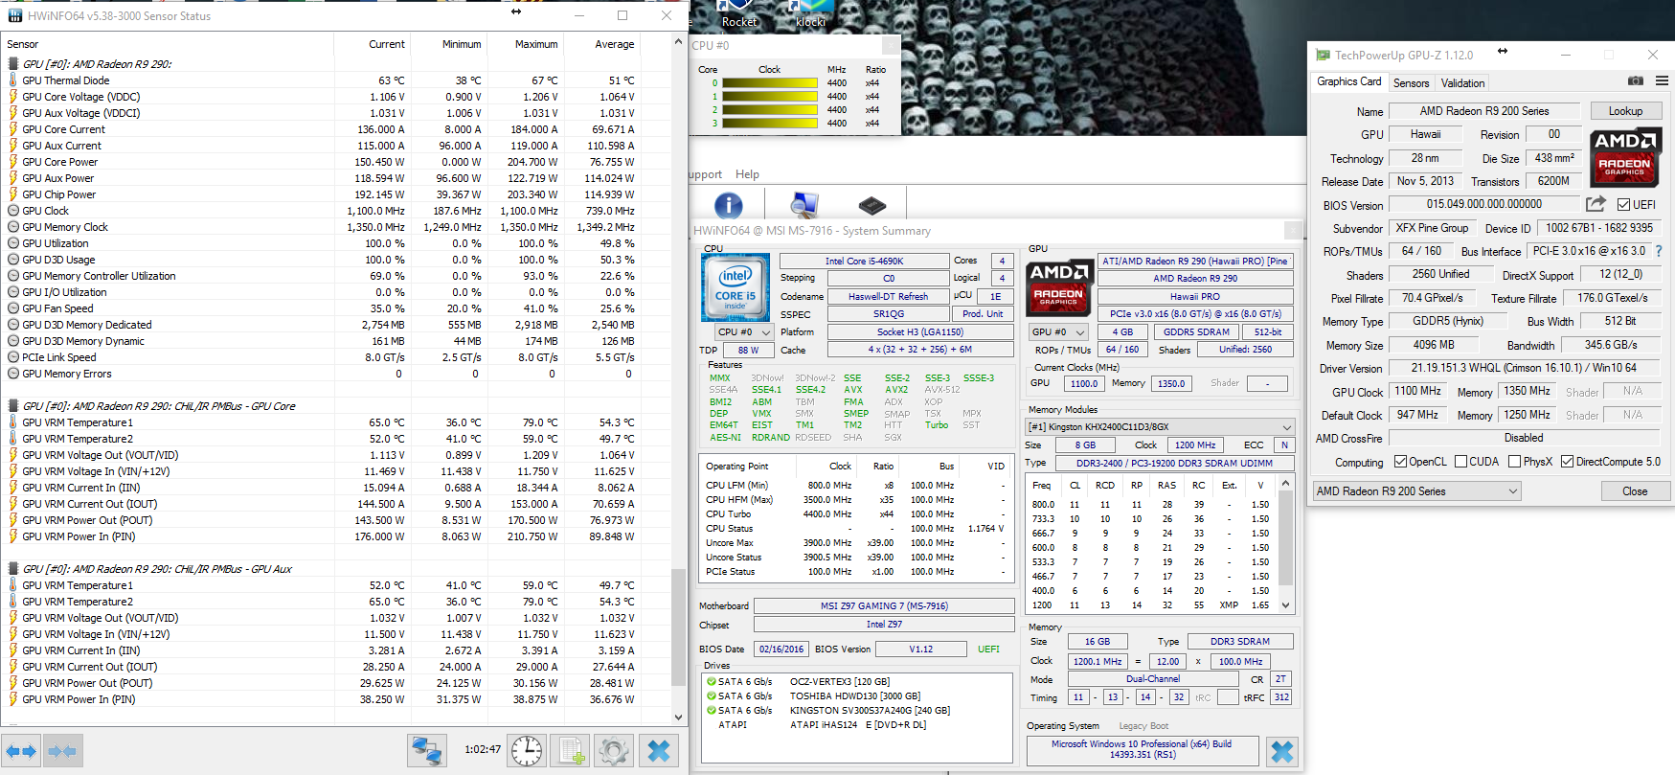Viewport: 1675px width, 775px height.
Task: Open the Help menu in HWiNFO
Action: (x=747, y=174)
